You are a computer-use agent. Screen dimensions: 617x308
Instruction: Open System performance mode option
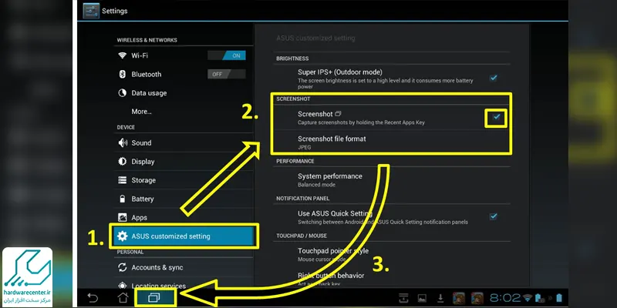point(392,180)
